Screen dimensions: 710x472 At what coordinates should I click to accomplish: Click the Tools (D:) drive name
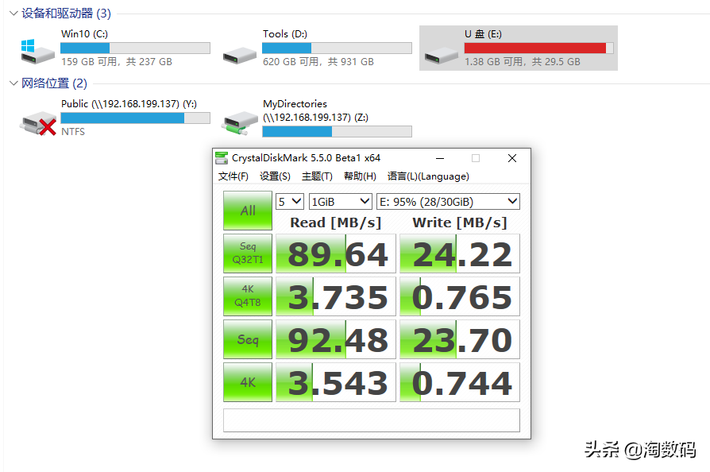(x=285, y=34)
